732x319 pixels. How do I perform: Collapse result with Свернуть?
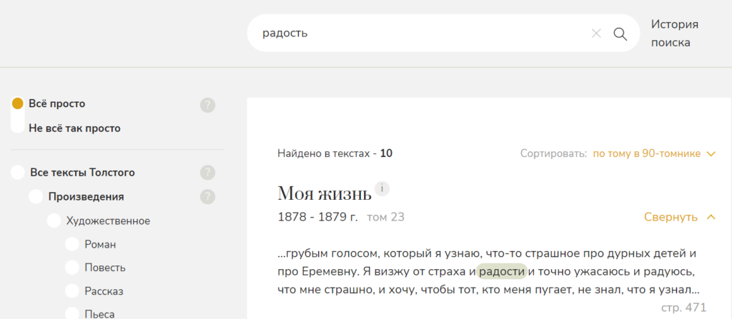click(x=678, y=217)
